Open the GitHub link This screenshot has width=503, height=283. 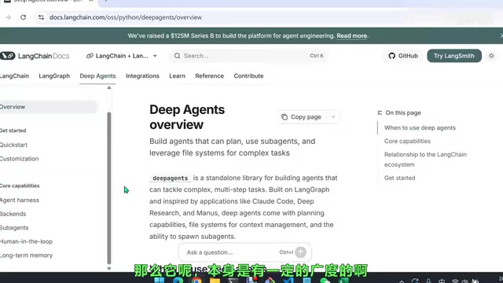tap(403, 56)
